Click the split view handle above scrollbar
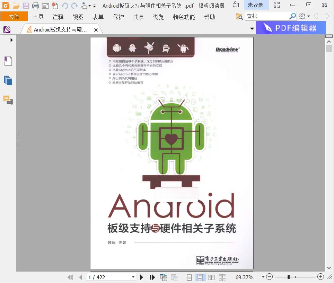Image resolution: width=334 pixels, height=283 pixels. pos(329,36)
